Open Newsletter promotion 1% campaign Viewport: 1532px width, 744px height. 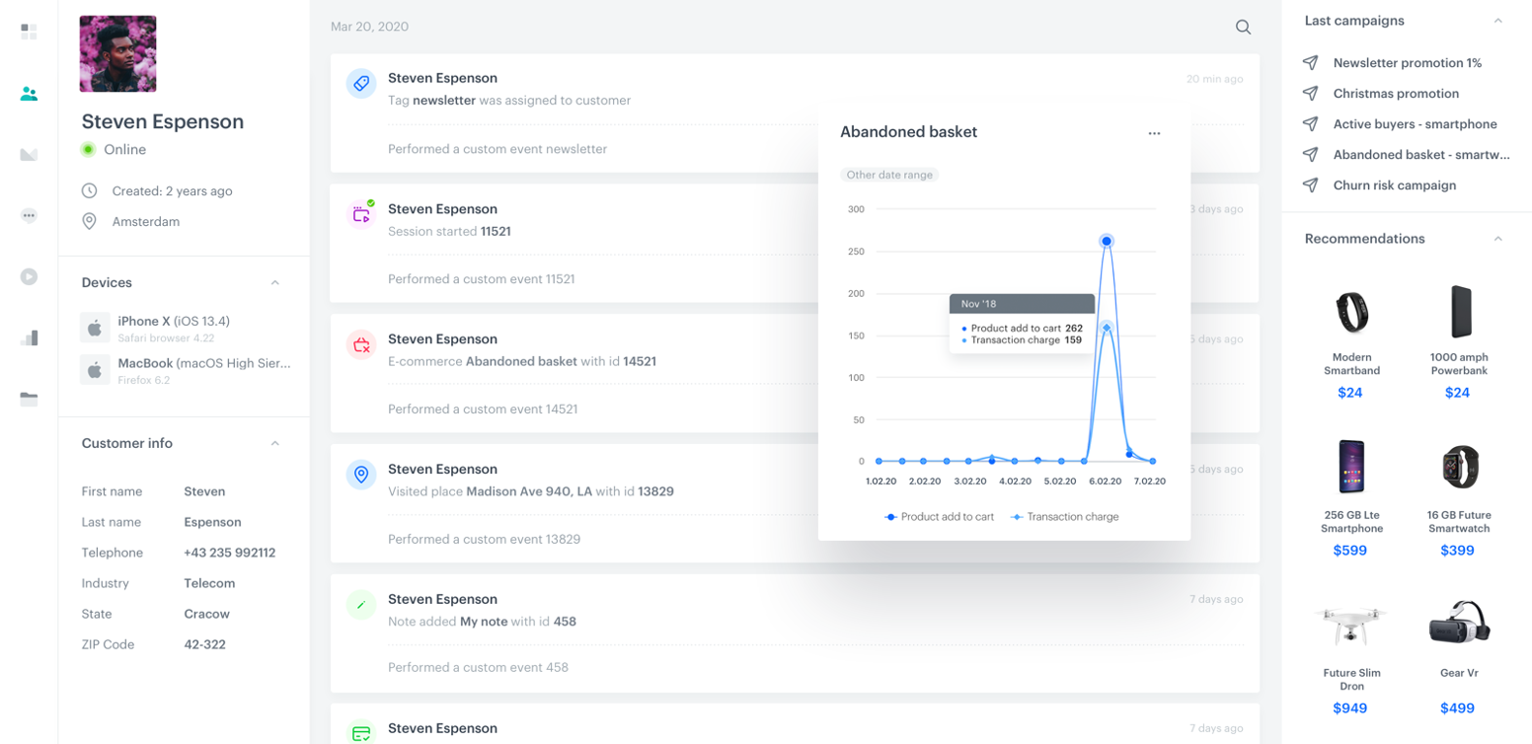click(x=1408, y=62)
